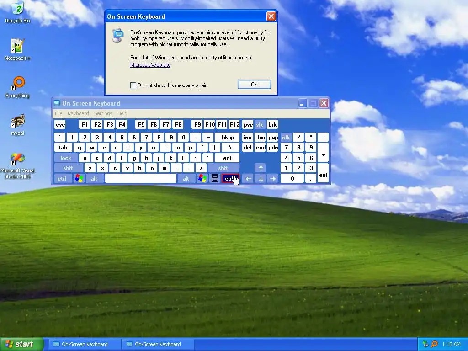Click the end key
The image size is (468, 351).
click(261, 148)
